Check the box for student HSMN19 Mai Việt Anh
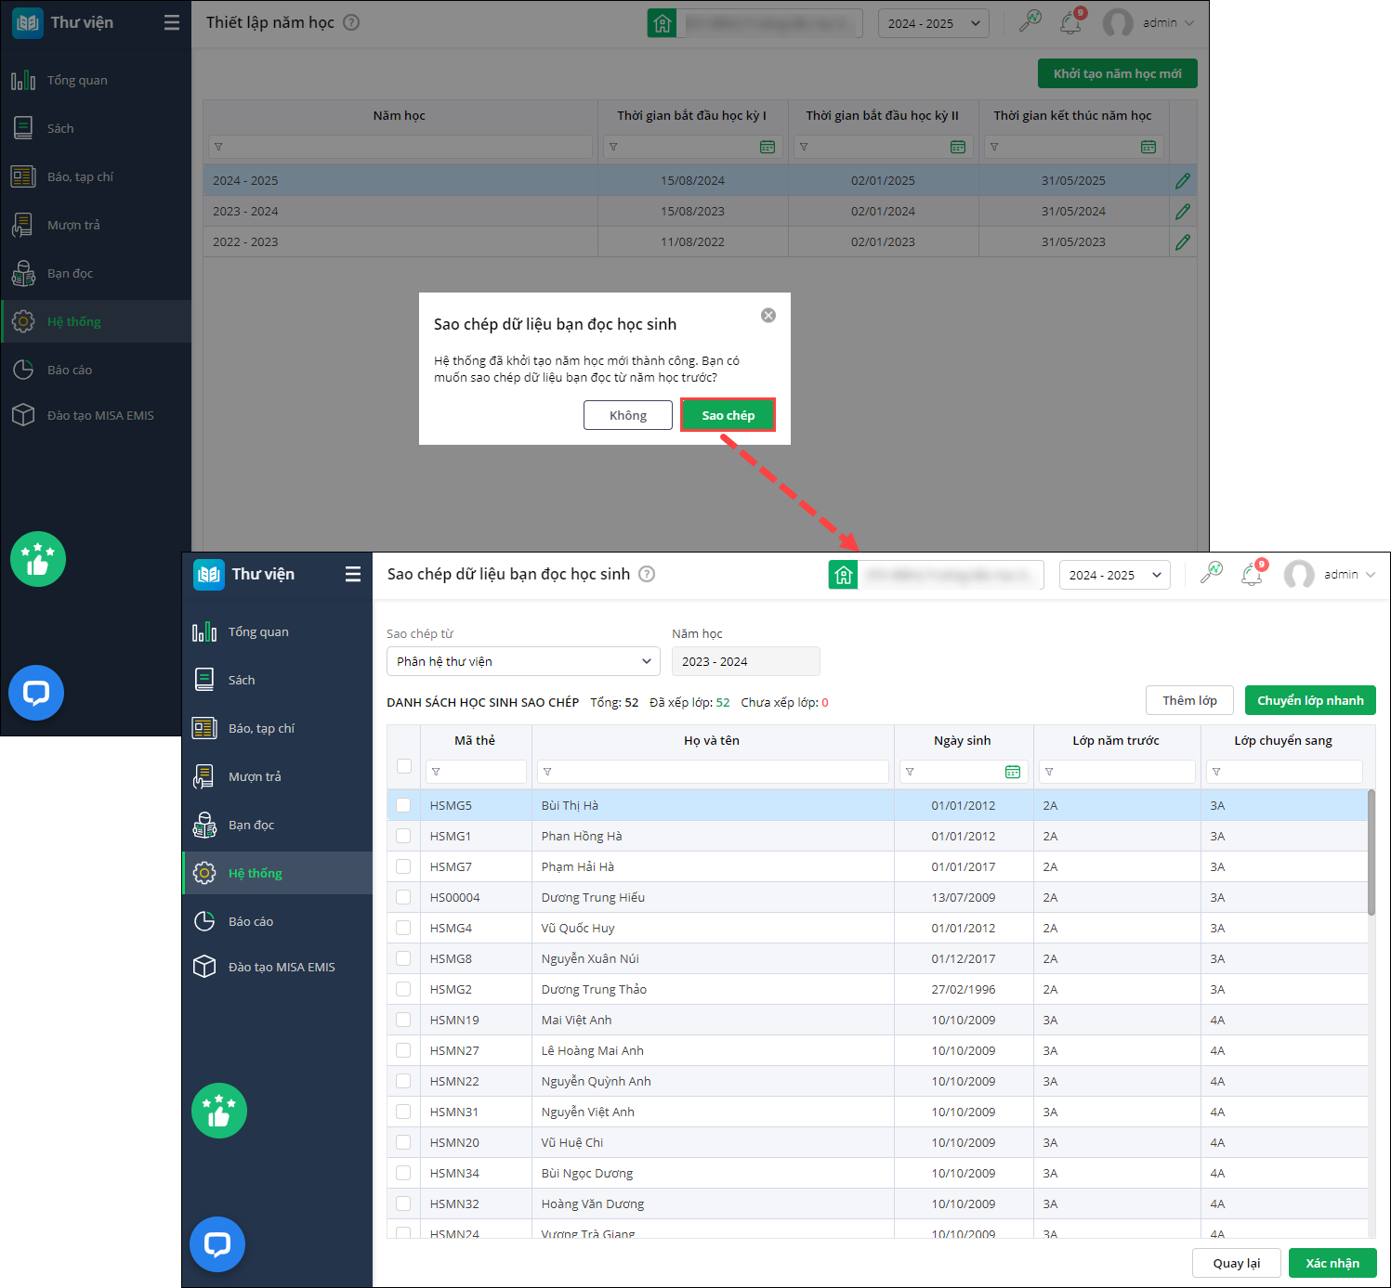1391x1288 pixels. click(403, 1020)
